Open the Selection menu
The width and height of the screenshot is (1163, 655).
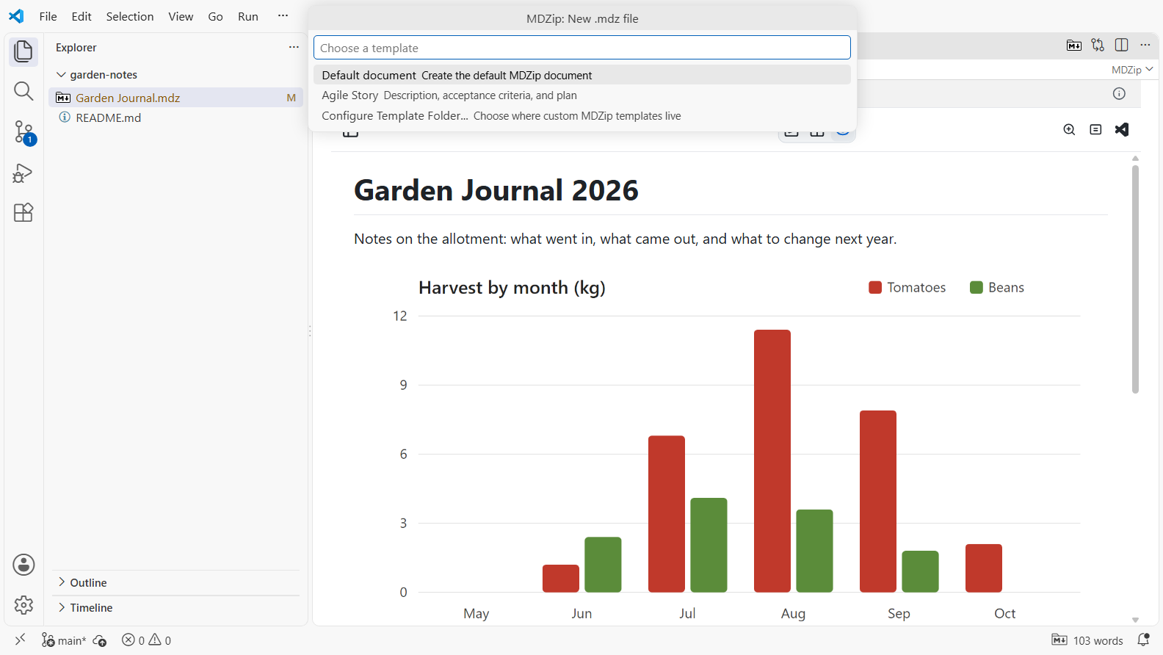tap(130, 16)
